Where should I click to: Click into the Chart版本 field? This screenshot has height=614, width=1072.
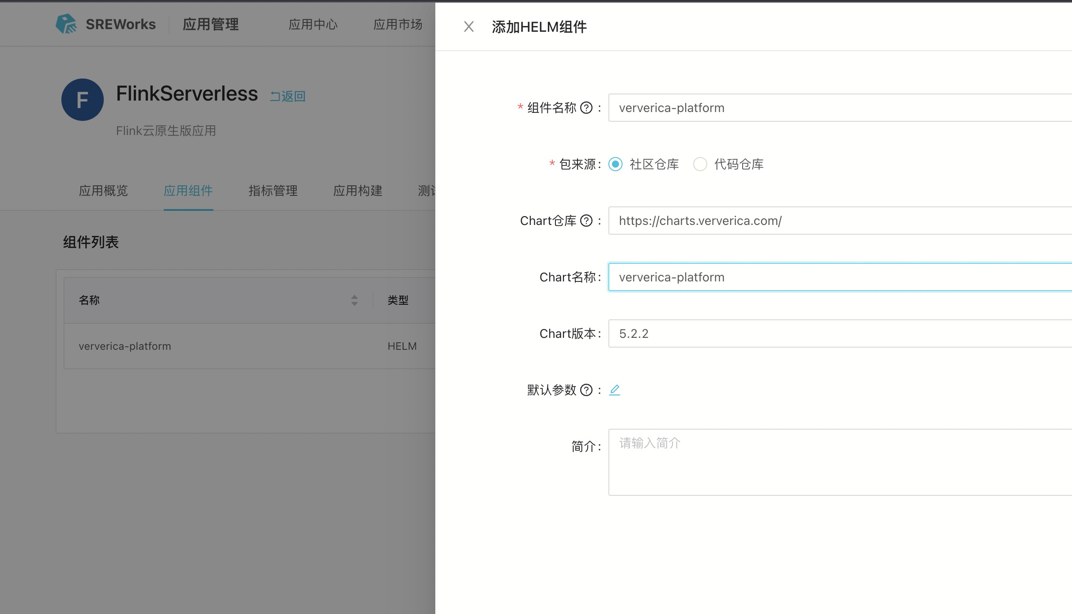839,333
